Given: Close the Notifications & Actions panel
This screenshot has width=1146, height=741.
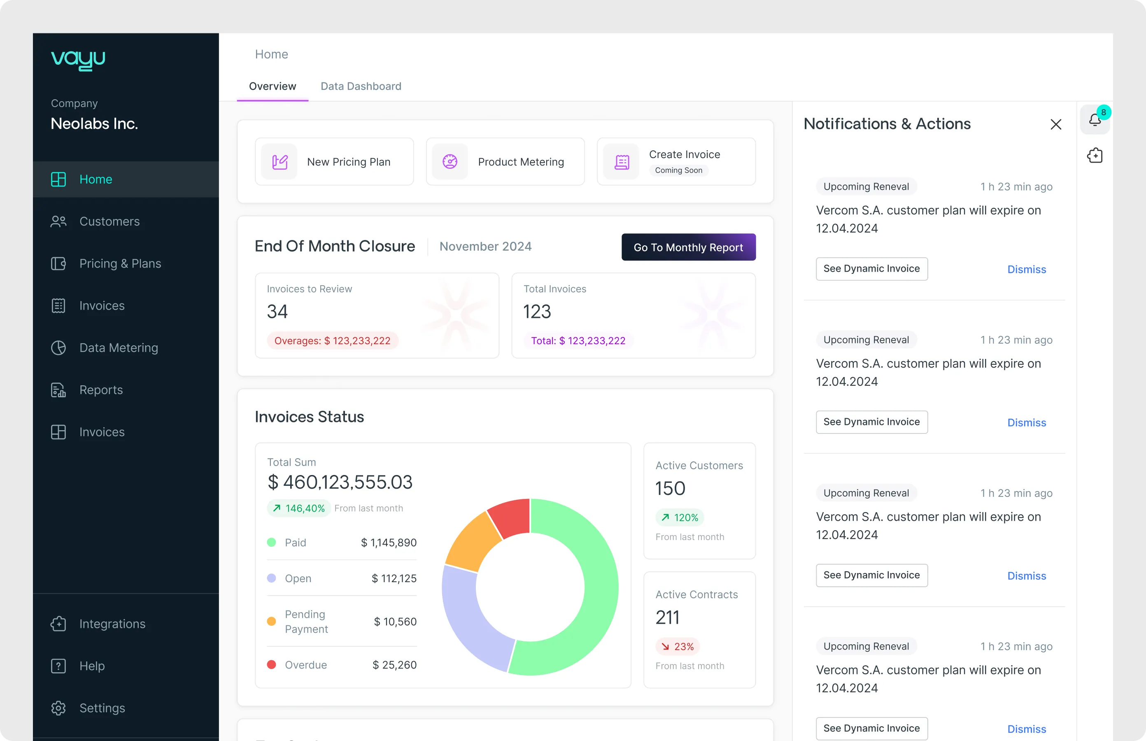Looking at the screenshot, I should [x=1055, y=125].
